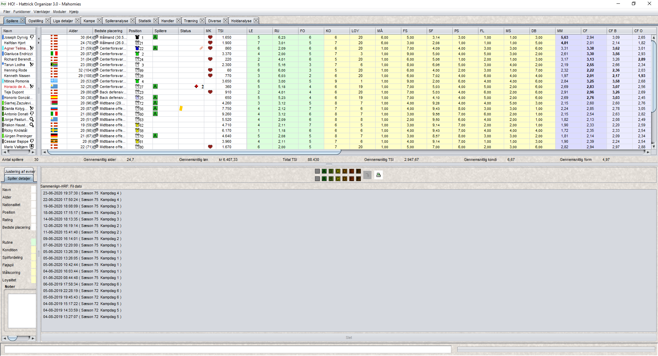Click the printer icon in player details
Image resolution: width=658 pixels, height=356 pixels.
pyautogui.click(x=378, y=175)
